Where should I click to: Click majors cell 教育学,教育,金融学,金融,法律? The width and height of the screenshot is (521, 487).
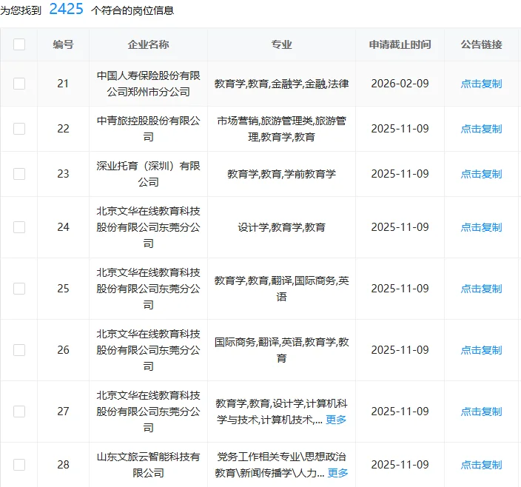click(x=281, y=84)
